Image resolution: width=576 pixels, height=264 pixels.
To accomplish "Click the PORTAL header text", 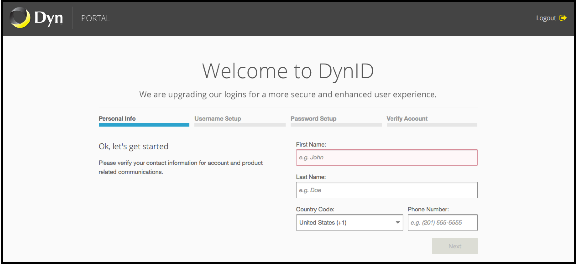I will [96, 18].
